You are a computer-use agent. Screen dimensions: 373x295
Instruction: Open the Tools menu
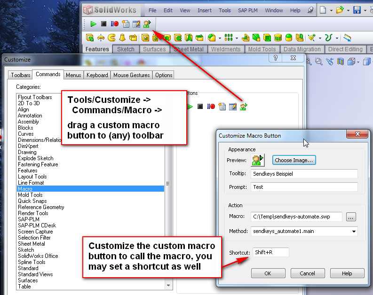pos(225,10)
